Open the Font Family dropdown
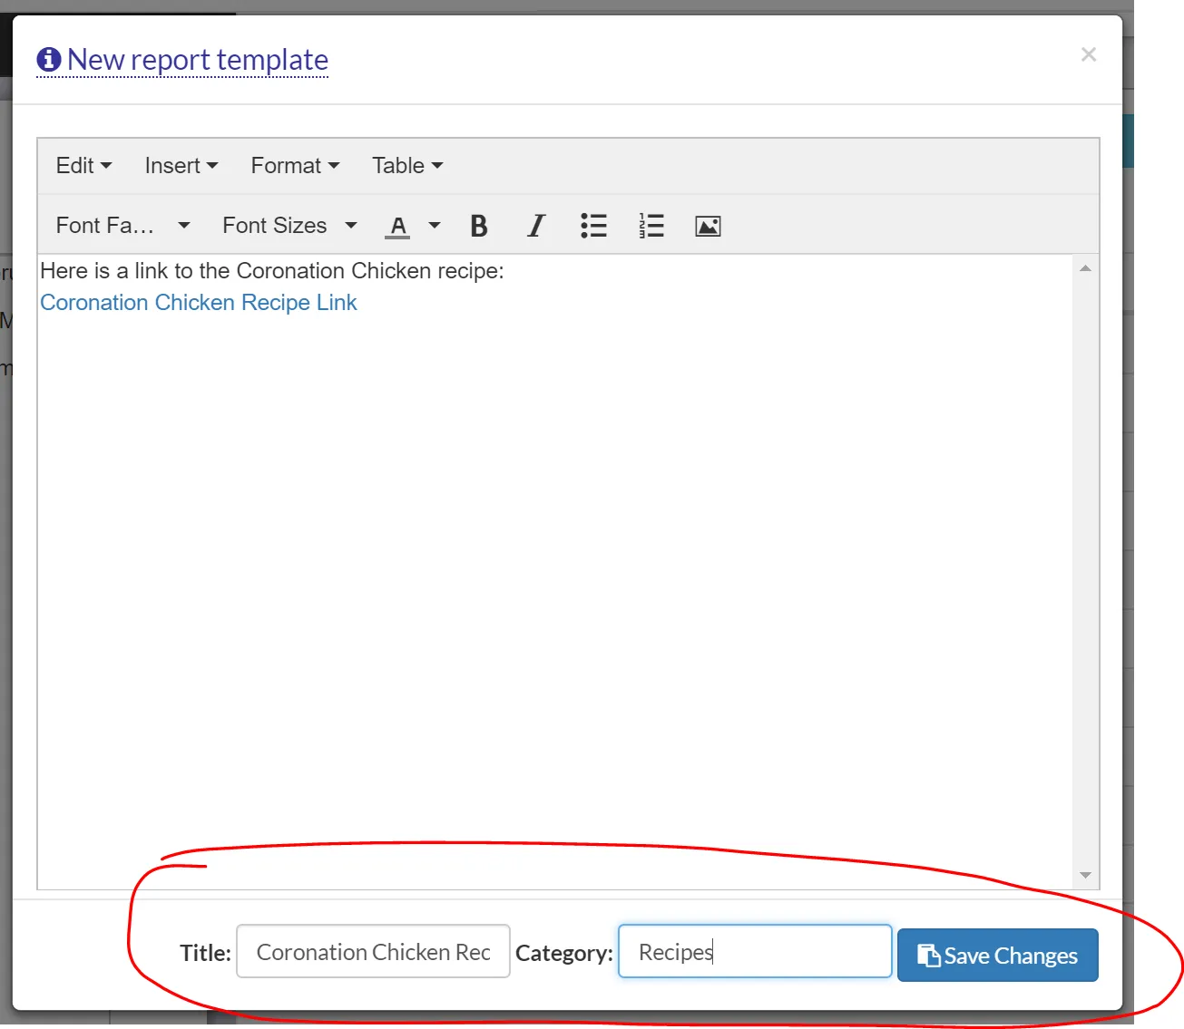This screenshot has height=1029, width=1184. 122,226
